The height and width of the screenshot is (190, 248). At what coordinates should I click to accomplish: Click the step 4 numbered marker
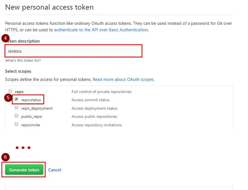point(6,39)
